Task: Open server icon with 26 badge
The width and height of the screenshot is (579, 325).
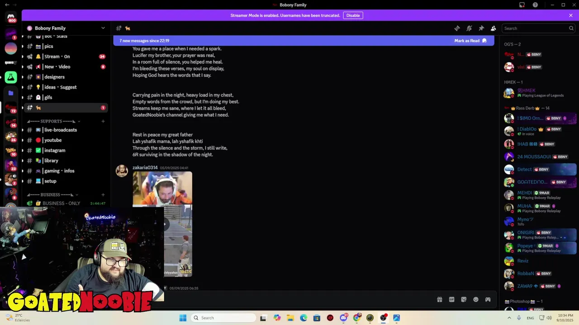Action: pos(11,137)
